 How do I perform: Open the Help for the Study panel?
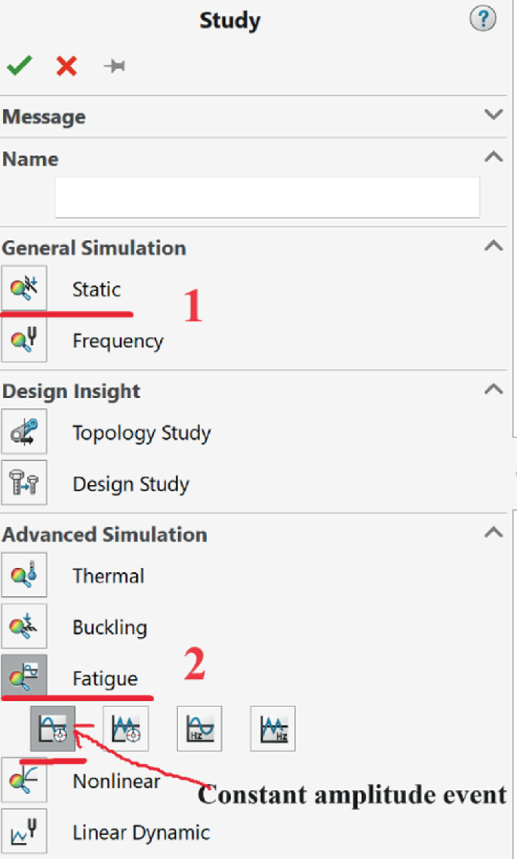coord(483,19)
